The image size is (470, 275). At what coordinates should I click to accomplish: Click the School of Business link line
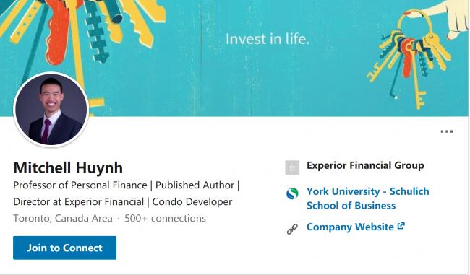coord(351,206)
